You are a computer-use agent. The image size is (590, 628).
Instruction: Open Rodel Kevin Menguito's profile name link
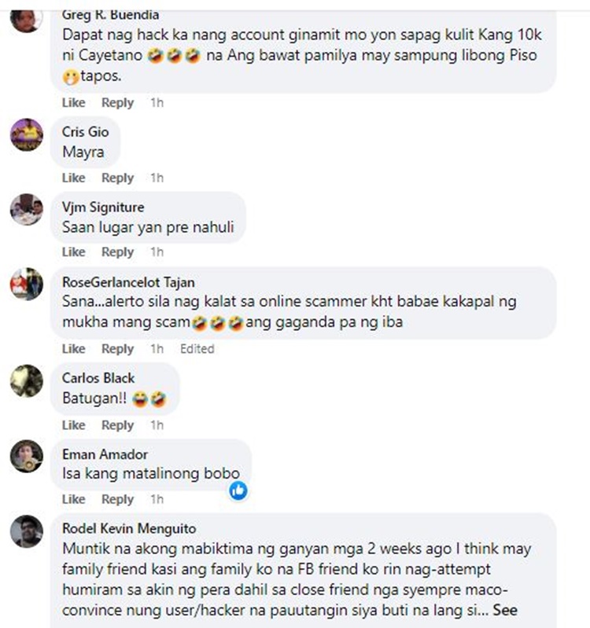pyautogui.click(x=129, y=528)
